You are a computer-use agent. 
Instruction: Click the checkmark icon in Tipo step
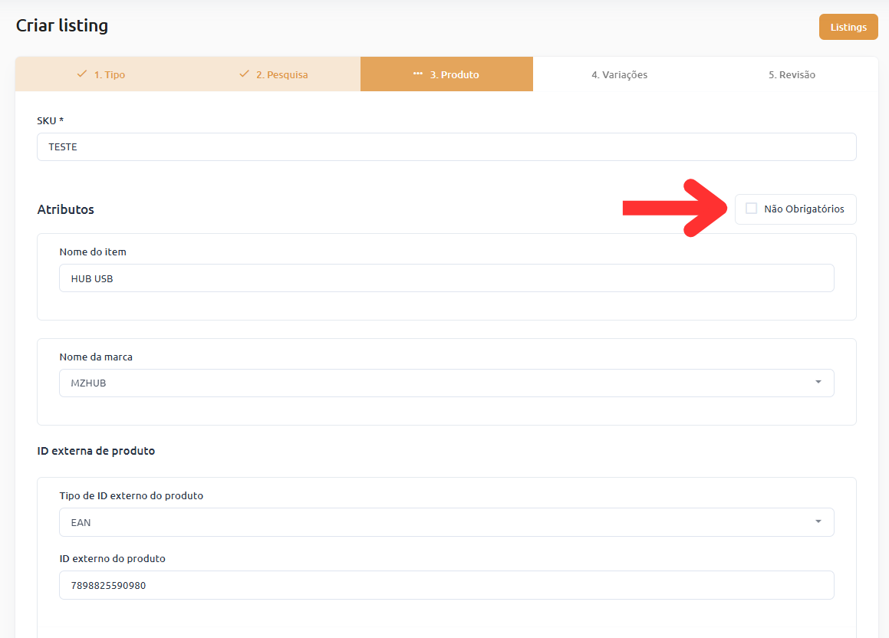tap(82, 74)
